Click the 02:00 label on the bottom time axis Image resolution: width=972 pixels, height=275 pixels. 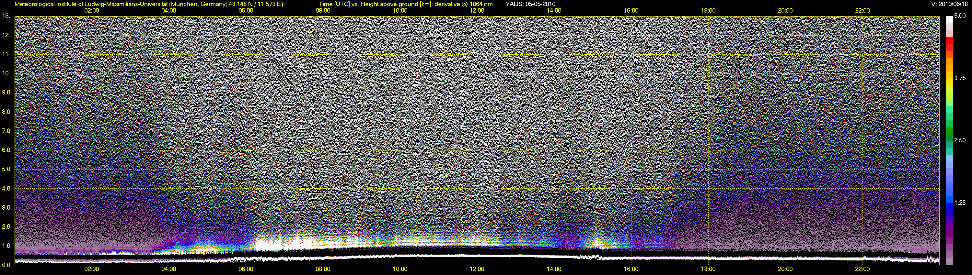click(92, 269)
